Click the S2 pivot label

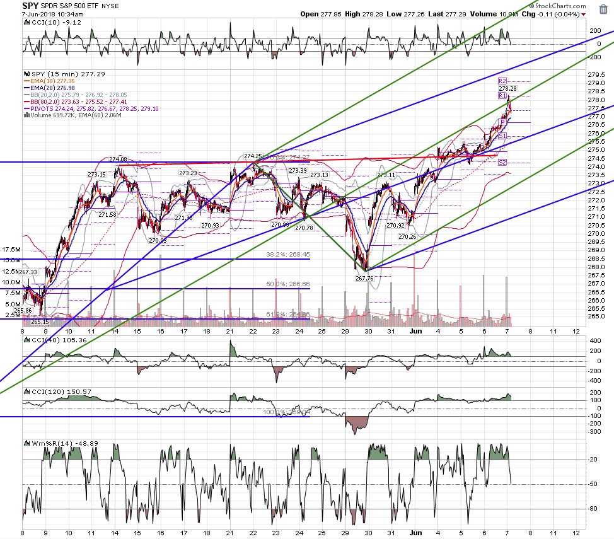502,162
